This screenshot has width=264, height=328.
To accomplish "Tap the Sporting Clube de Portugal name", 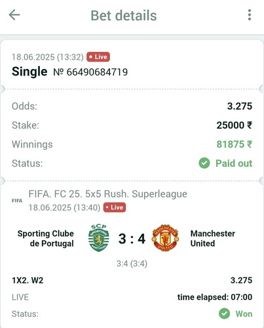I will coord(45,238).
